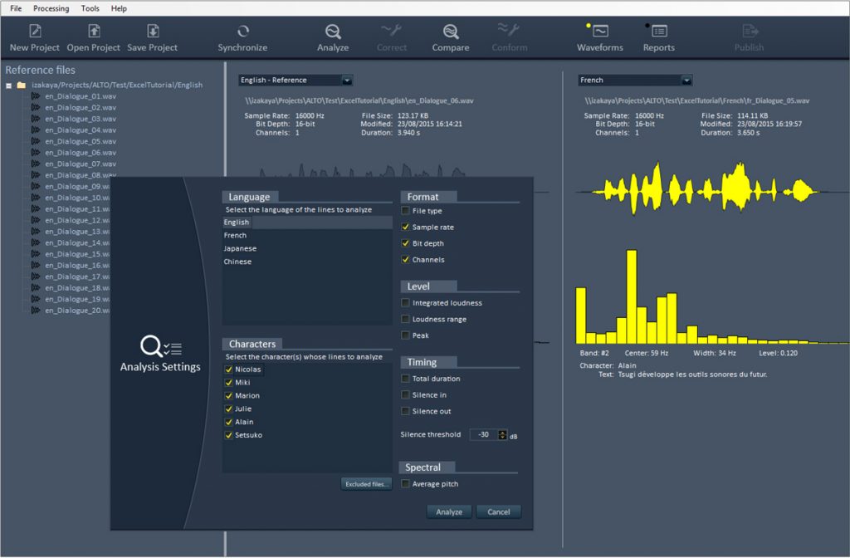
Task: Open the English - Reference dropdown
Action: pyautogui.click(x=347, y=81)
